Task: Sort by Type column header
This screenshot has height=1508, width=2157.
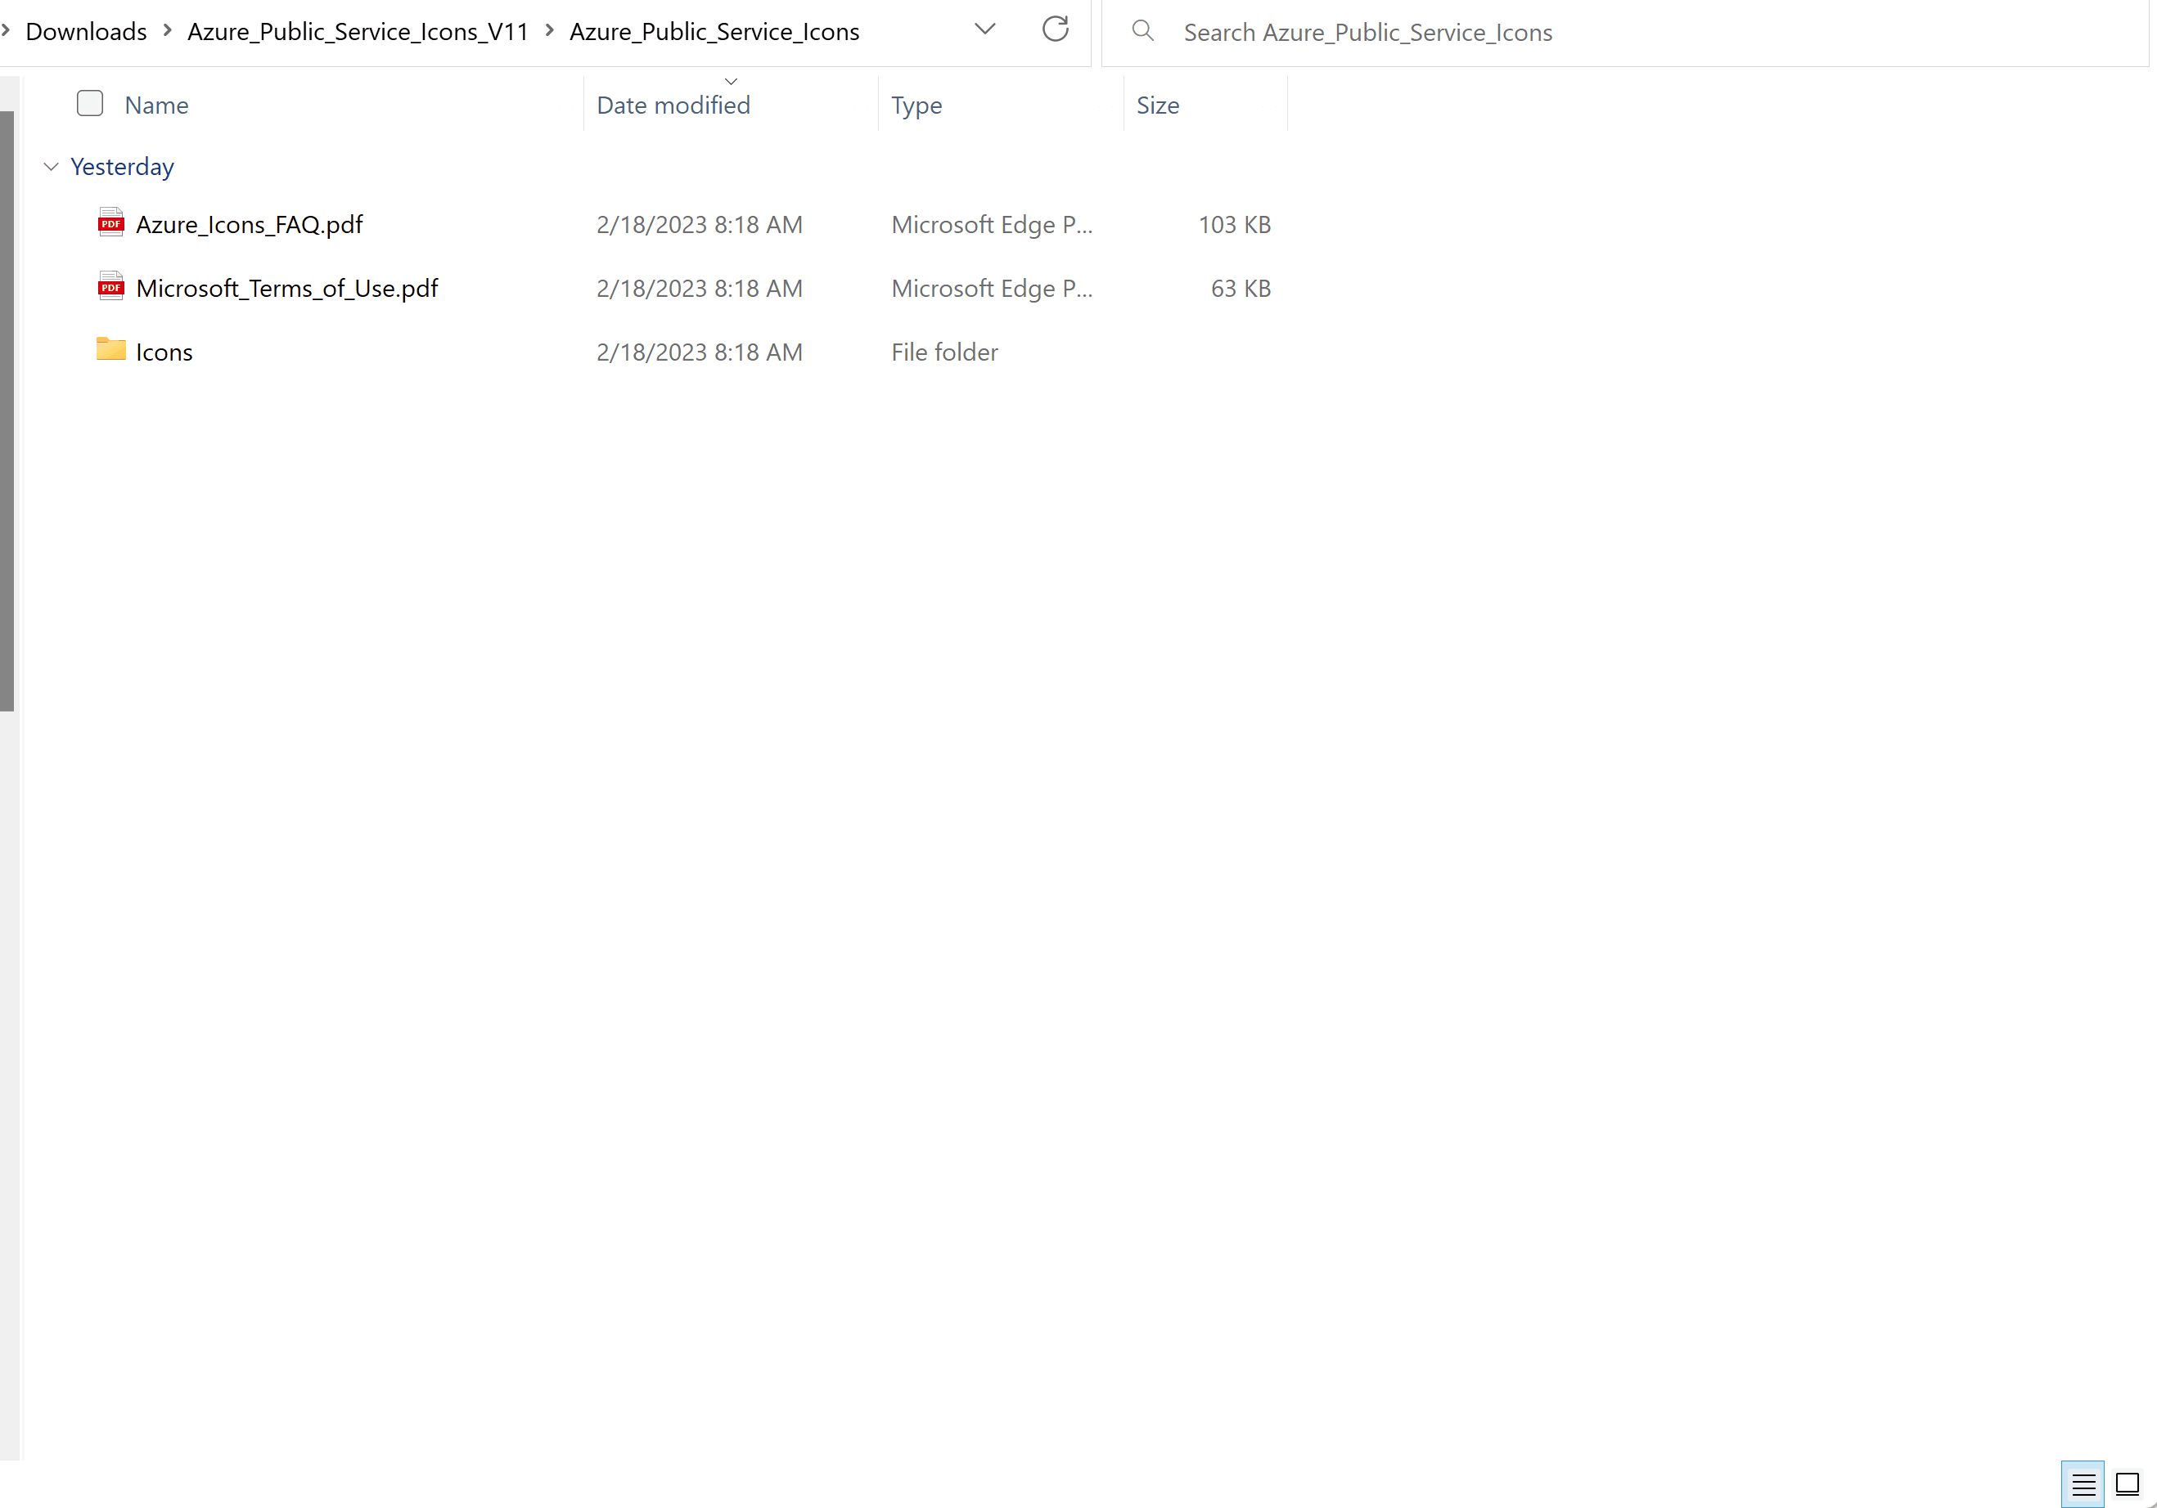Action: (x=916, y=105)
